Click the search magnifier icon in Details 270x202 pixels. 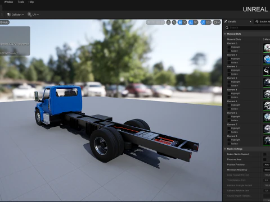(227, 27)
